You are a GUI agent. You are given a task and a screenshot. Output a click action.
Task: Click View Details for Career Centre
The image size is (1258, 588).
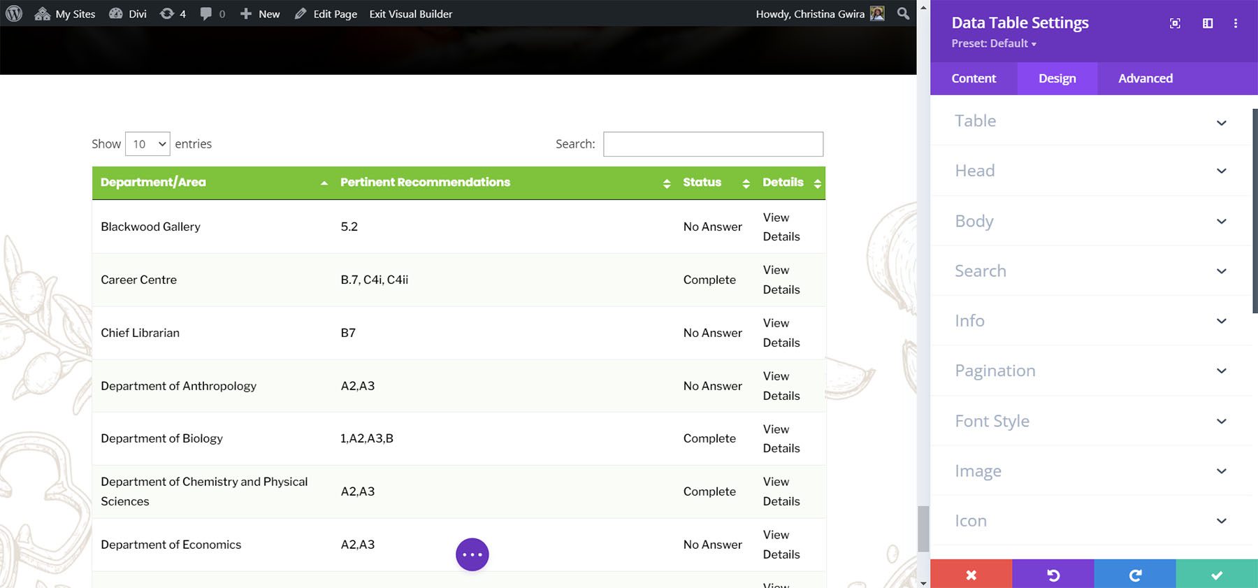coord(781,280)
